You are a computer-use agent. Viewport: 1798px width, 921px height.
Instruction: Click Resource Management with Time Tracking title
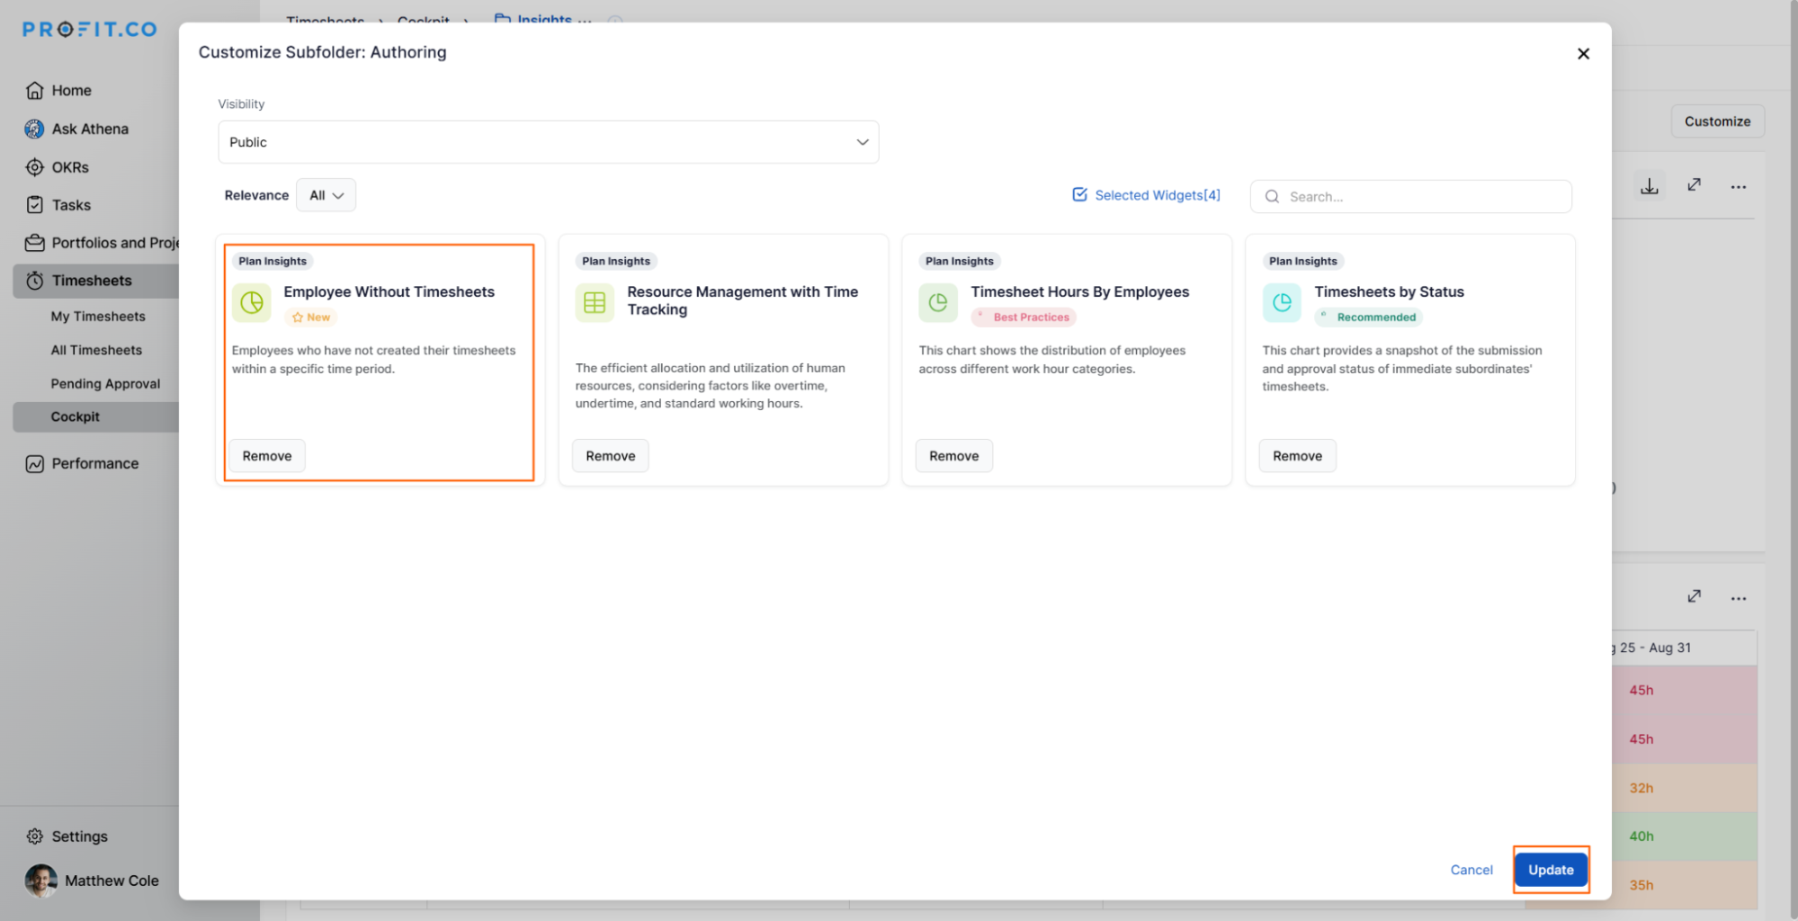[743, 300]
